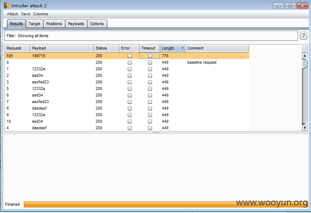Toggle Timeout checkbox for request 505
This screenshot has width=311, height=213.
click(150, 56)
